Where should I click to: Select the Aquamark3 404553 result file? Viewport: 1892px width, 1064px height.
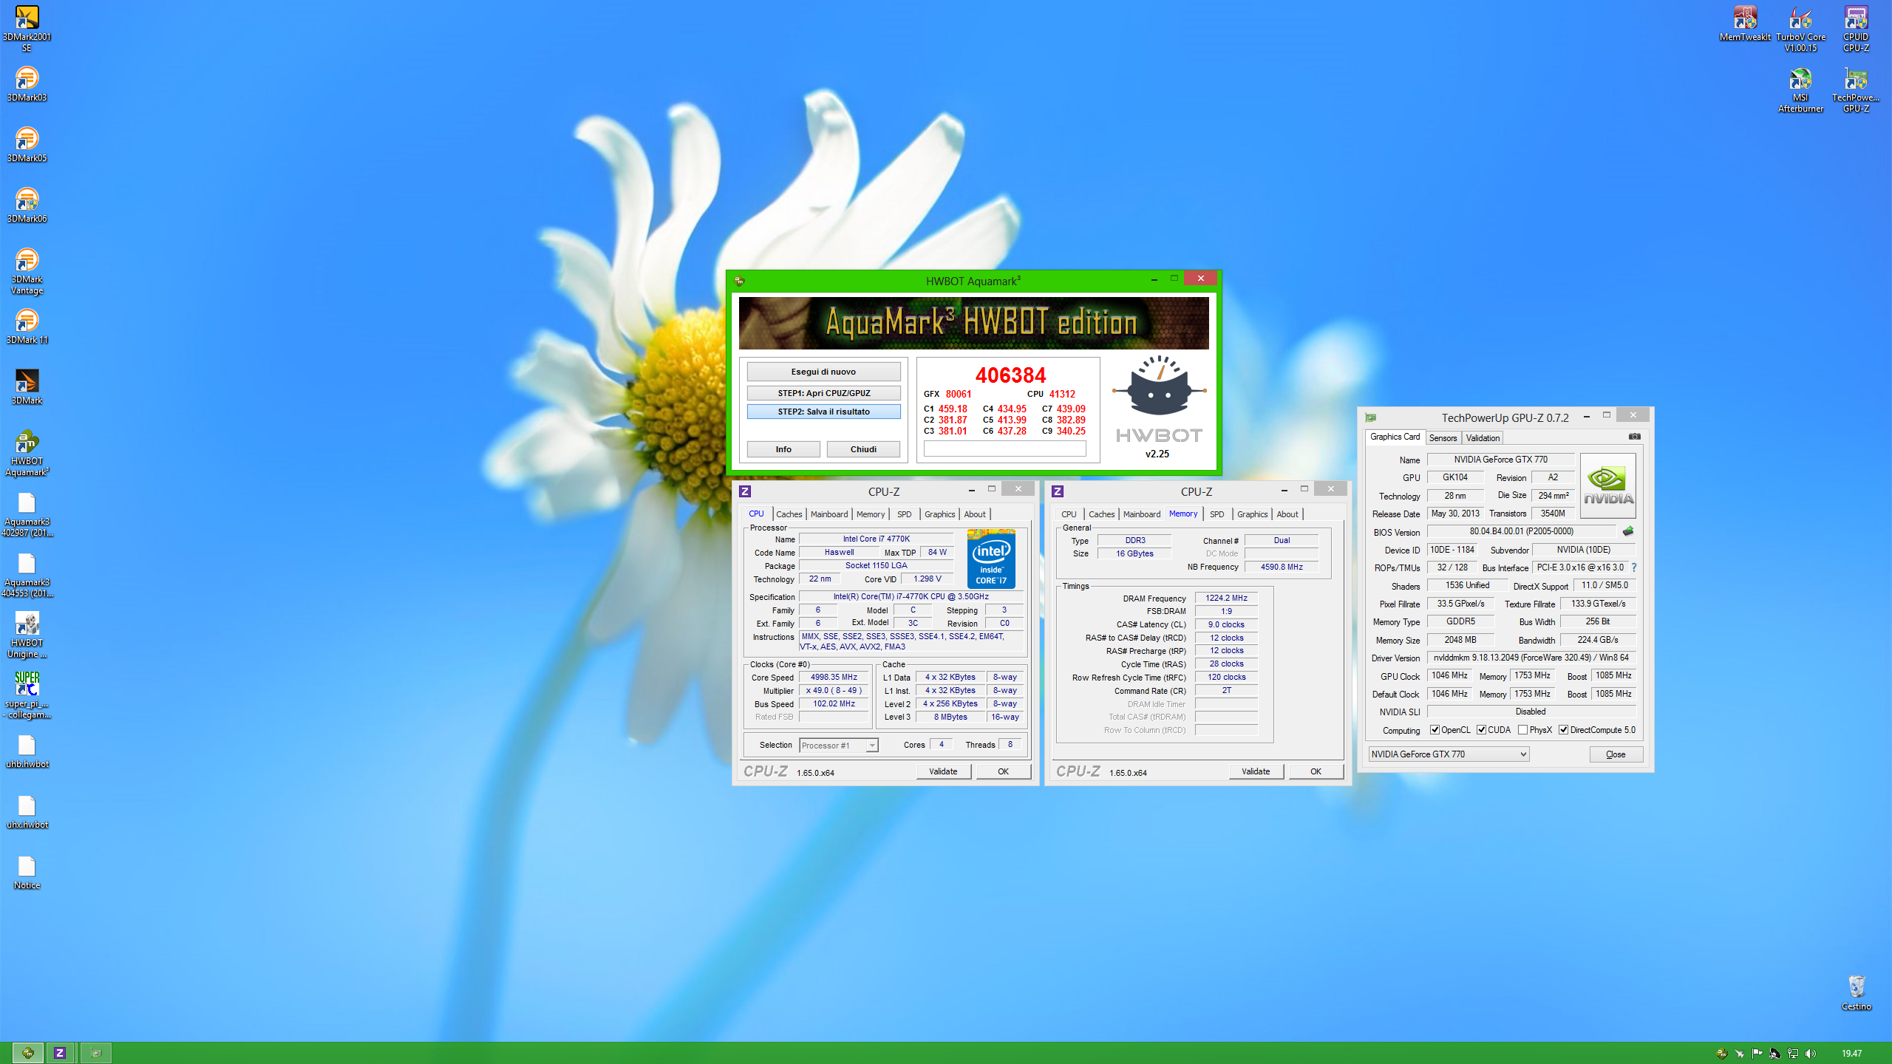click(27, 574)
